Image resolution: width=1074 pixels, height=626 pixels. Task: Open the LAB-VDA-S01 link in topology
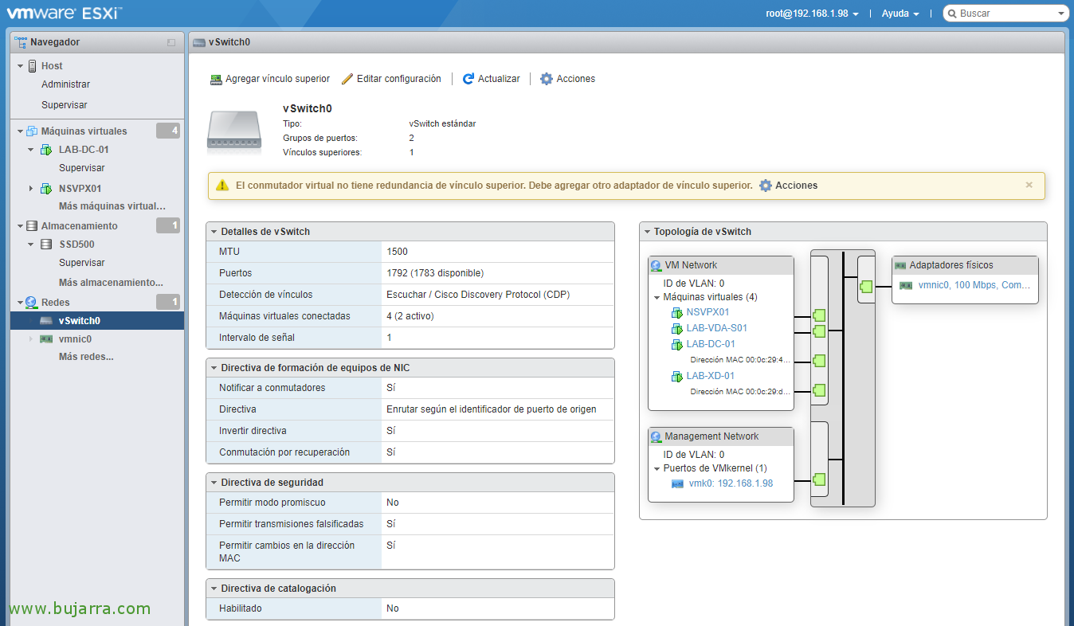pyautogui.click(x=717, y=328)
